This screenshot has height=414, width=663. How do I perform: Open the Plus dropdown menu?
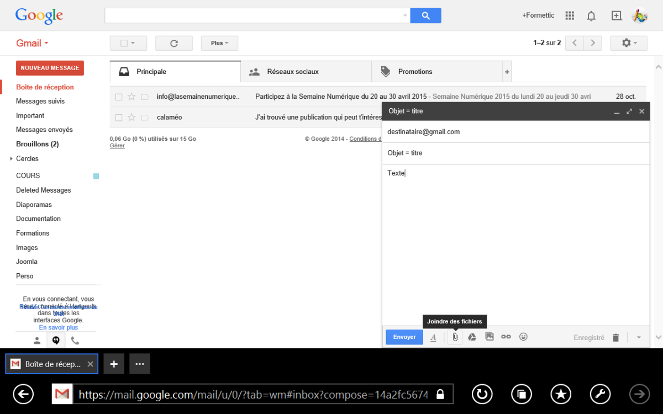point(219,43)
